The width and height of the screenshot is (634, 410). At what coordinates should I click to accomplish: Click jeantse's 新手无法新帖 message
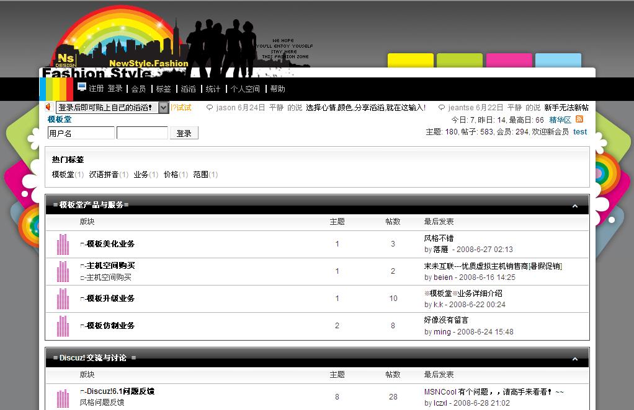(566, 108)
